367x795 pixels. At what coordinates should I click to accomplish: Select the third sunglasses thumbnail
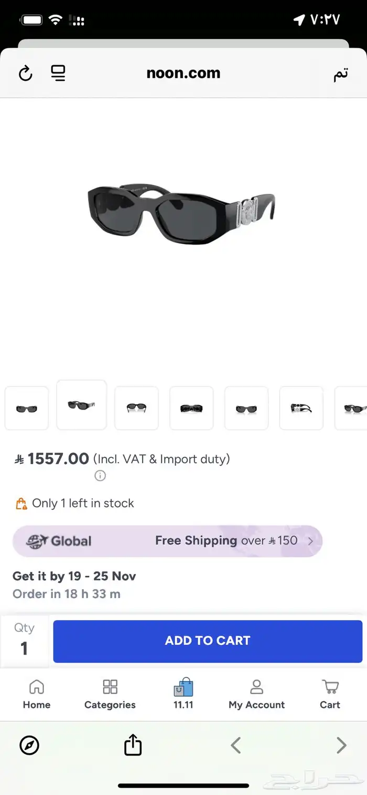tap(136, 408)
